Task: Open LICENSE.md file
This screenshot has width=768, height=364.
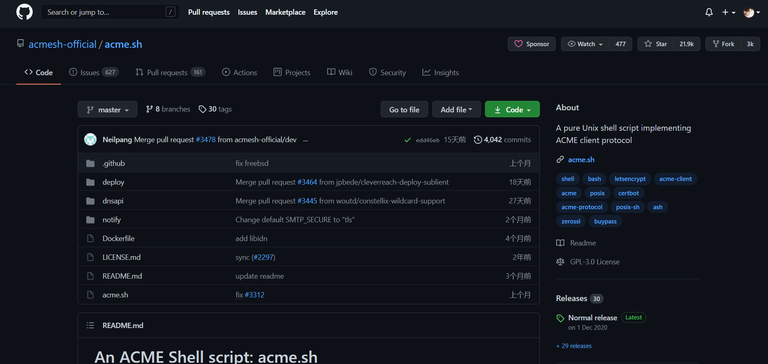Action: tap(121, 257)
